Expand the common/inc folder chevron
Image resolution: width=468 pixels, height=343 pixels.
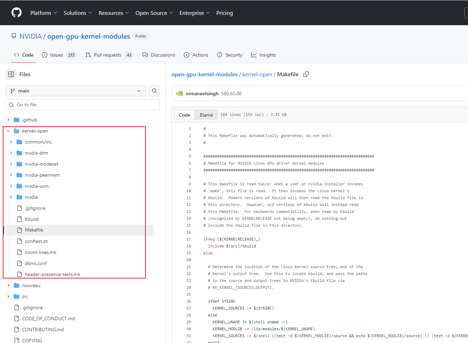click(x=11, y=142)
